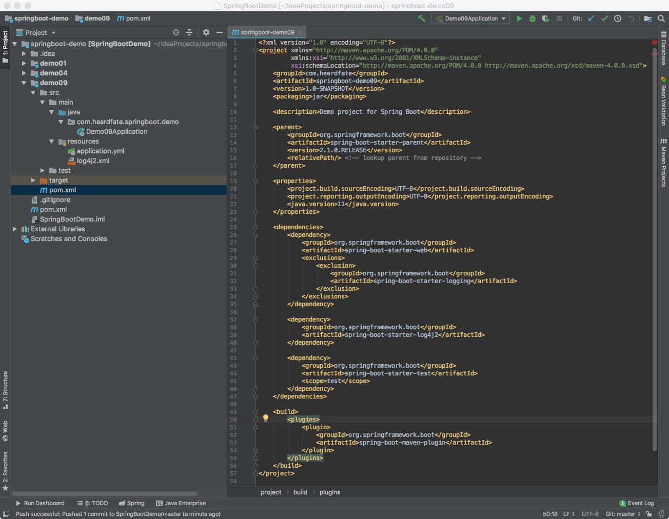
Task: Click pom.xml in navigation breadcrumb
Action: pos(134,18)
